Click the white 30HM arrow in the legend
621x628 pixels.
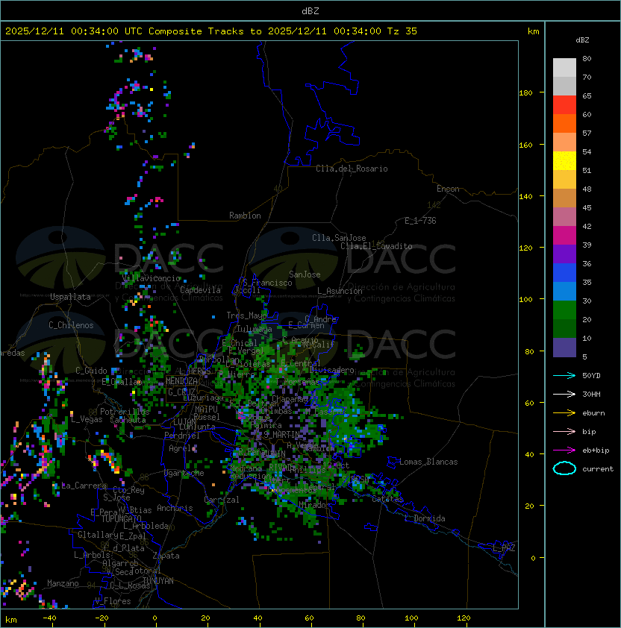click(564, 395)
